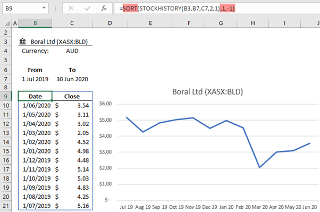Click the date cell 1/05/2020

[x=35, y=115]
